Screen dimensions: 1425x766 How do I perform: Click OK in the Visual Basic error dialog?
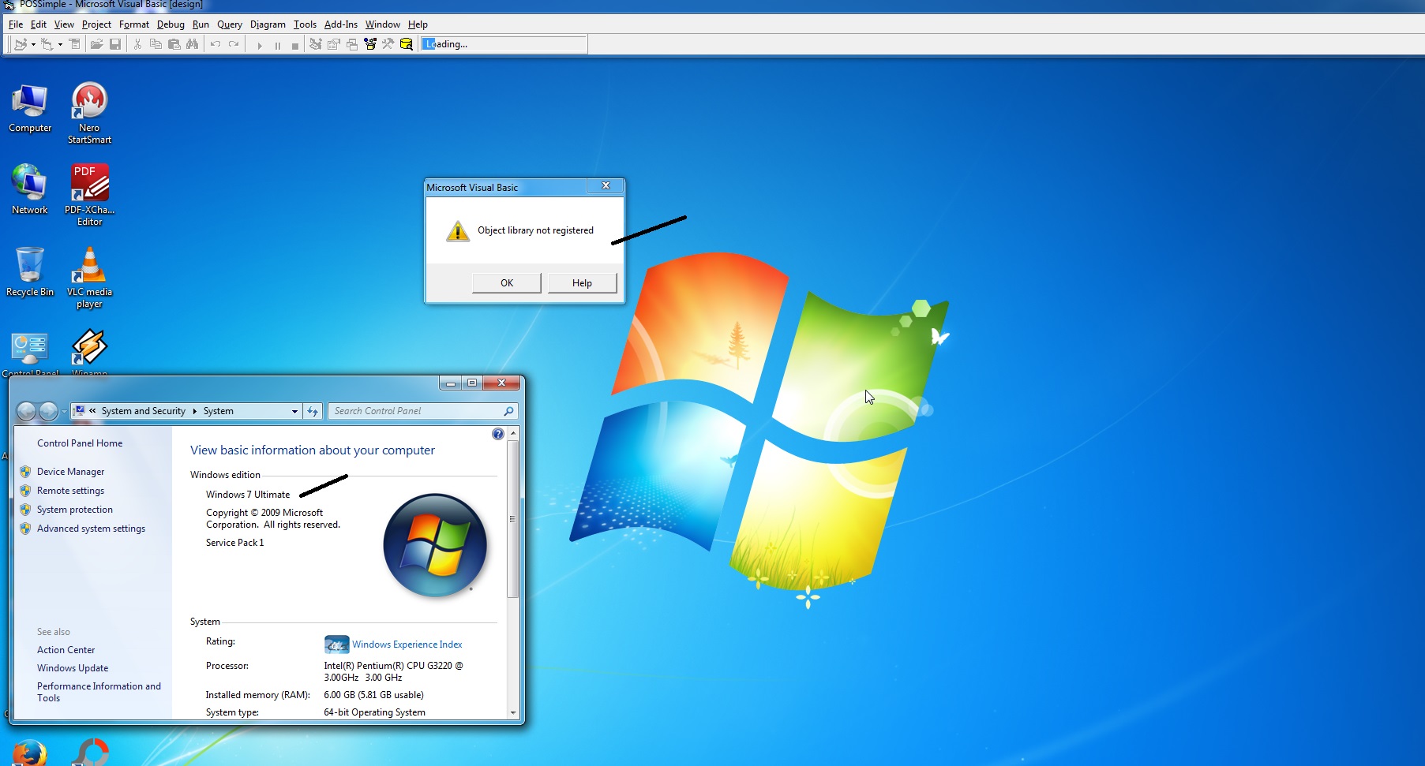(x=507, y=283)
